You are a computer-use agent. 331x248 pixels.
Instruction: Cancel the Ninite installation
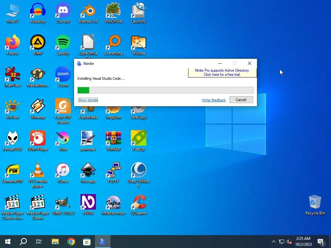click(241, 100)
